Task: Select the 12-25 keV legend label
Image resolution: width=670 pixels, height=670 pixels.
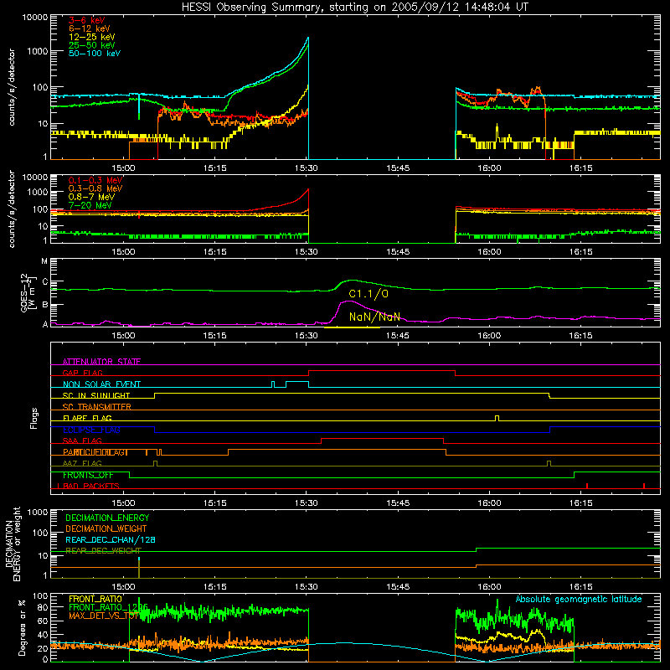Action: [91, 37]
